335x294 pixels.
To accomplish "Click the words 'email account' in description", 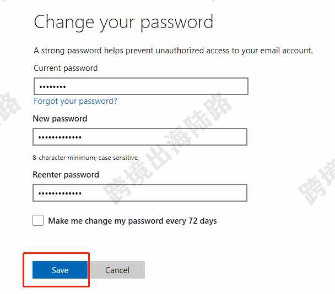I will [x=287, y=51].
